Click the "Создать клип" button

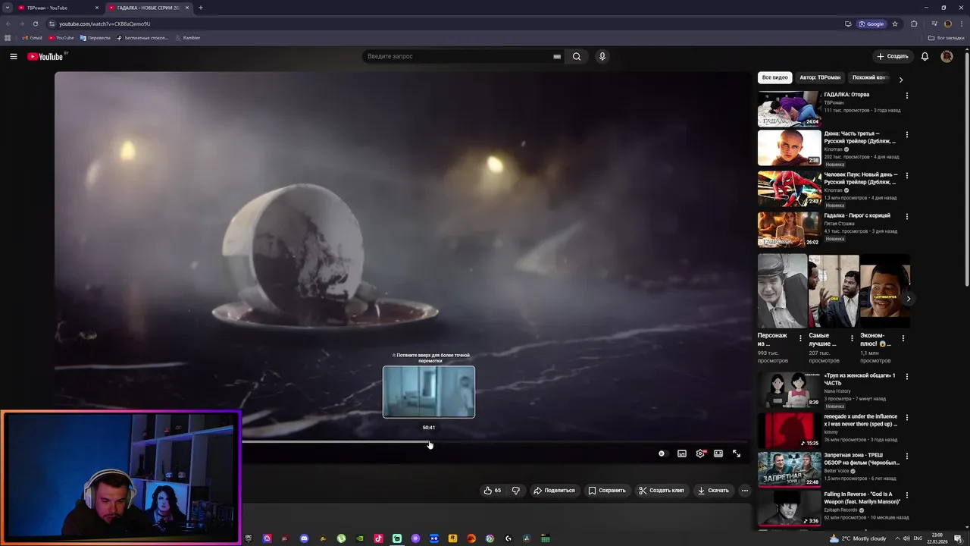click(x=662, y=491)
